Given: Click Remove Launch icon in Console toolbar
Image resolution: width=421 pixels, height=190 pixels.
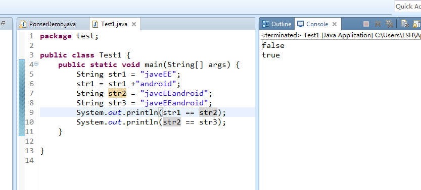Looking at the screenshot, I should click(378, 24).
